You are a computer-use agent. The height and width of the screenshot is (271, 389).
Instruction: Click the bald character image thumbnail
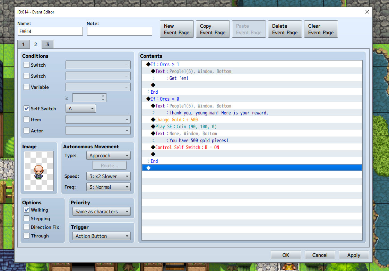pyautogui.click(x=39, y=171)
